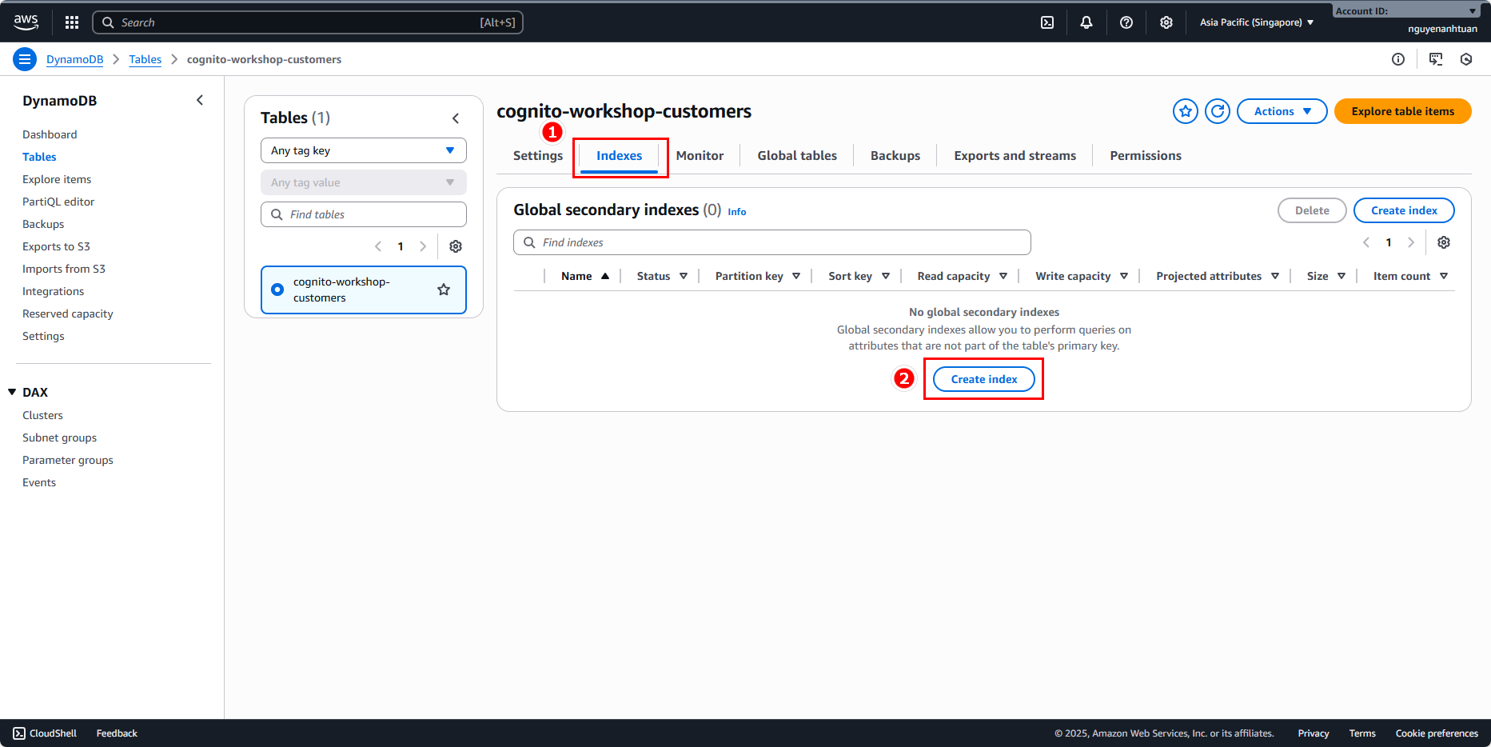Open the help question mark icon
This screenshot has width=1491, height=747.
(1126, 22)
